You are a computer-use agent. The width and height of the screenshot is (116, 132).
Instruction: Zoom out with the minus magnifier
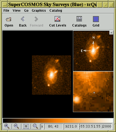16,126
